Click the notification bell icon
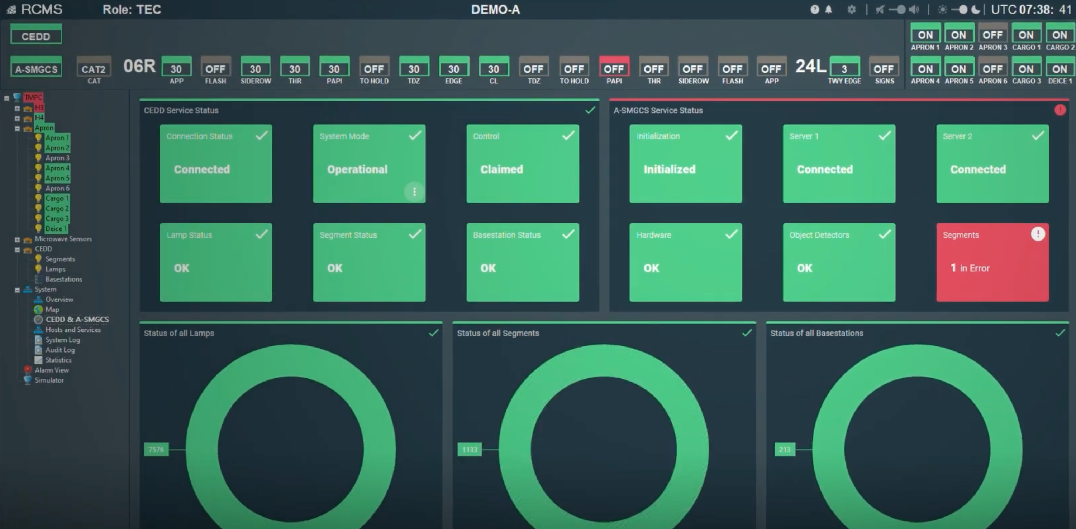The height and width of the screenshot is (529, 1076). click(x=829, y=10)
